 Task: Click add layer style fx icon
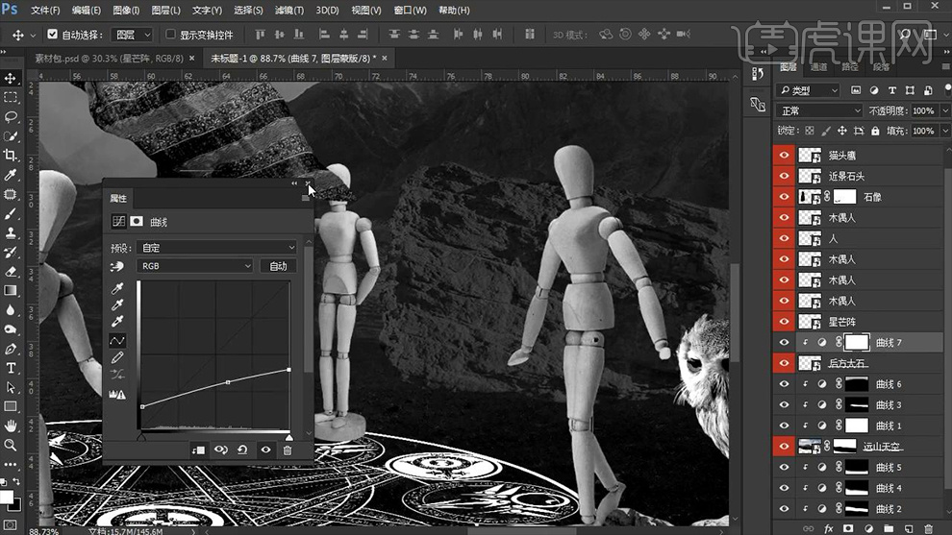828,528
